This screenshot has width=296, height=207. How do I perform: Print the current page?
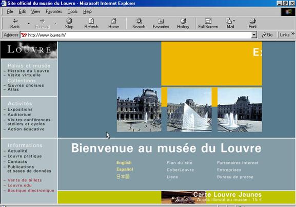tap(252, 24)
